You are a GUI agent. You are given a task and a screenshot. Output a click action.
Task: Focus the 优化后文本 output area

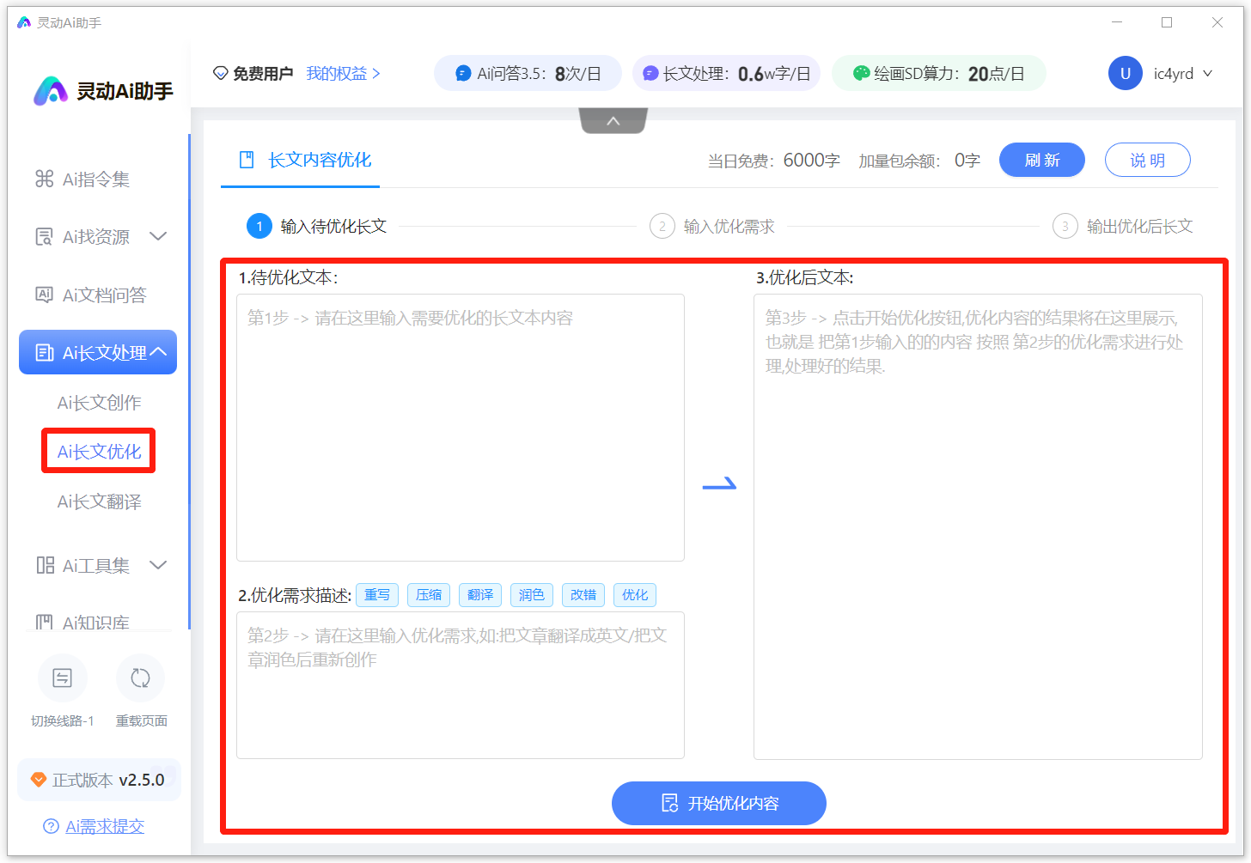pos(978,527)
